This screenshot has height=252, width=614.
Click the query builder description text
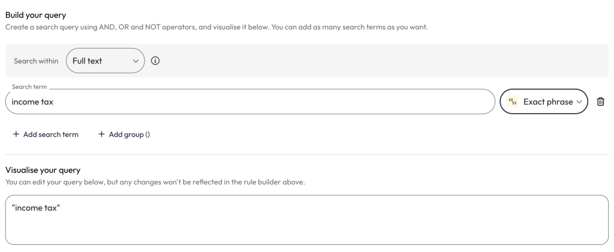click(216, 27)
